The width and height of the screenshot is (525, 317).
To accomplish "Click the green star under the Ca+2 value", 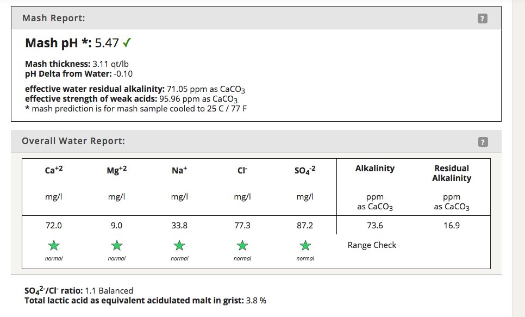I will (54, 245).
